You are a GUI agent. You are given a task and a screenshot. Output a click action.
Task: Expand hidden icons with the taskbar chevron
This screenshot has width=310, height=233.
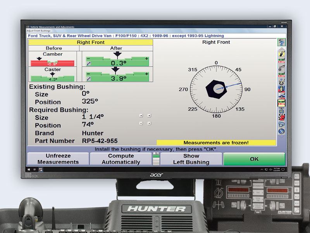(262, 169)
